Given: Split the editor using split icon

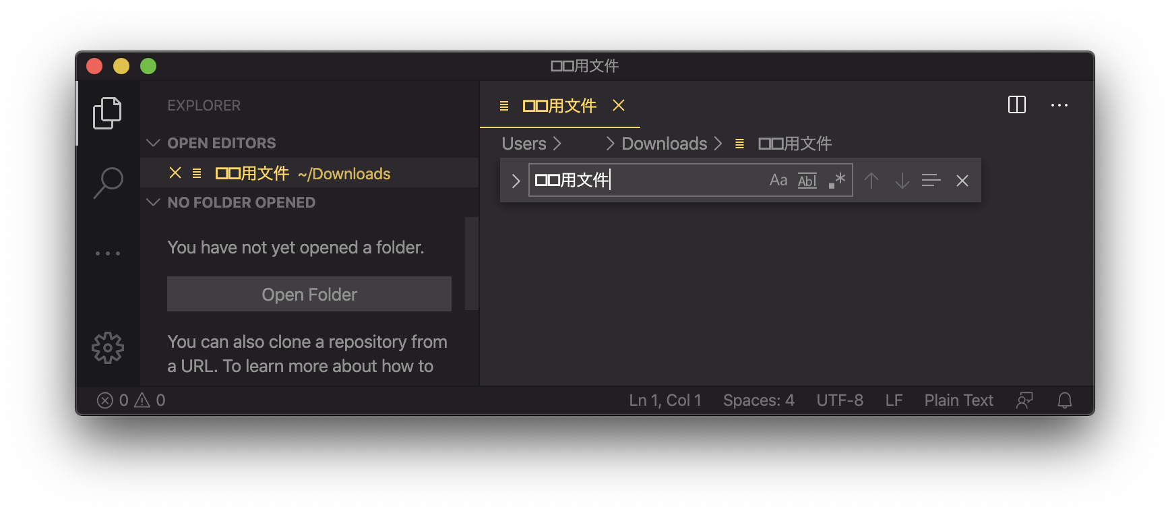Looking at the screenshot, I should coord(1018,105).
